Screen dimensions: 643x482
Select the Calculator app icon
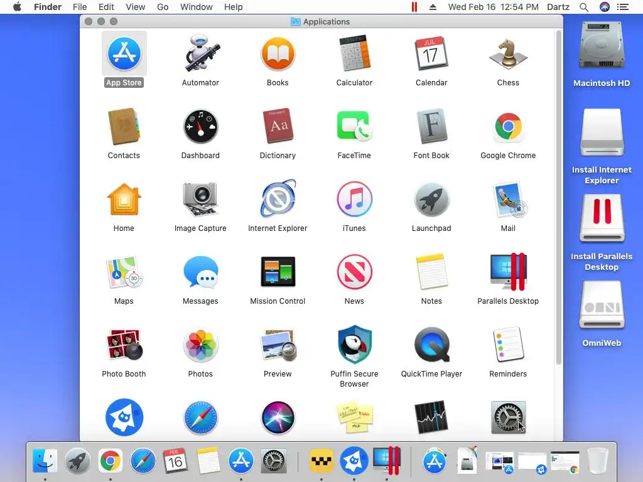[x=354, y=54]
